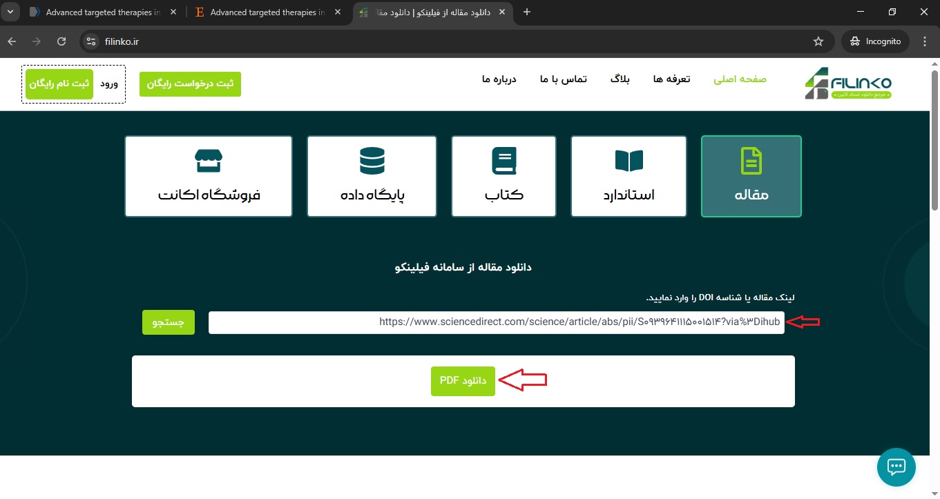This screenshot has width=940, height=499.
Task: Open a new tab with plus icon
Action: pos(527,12)
